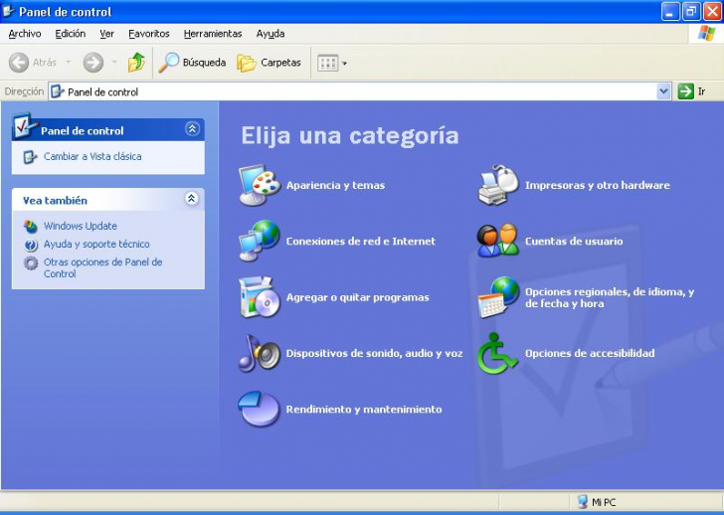Click Dispositivos de sonido, audio y voz text
Viewport: 724px width, 515px height.
click(374, 353)
